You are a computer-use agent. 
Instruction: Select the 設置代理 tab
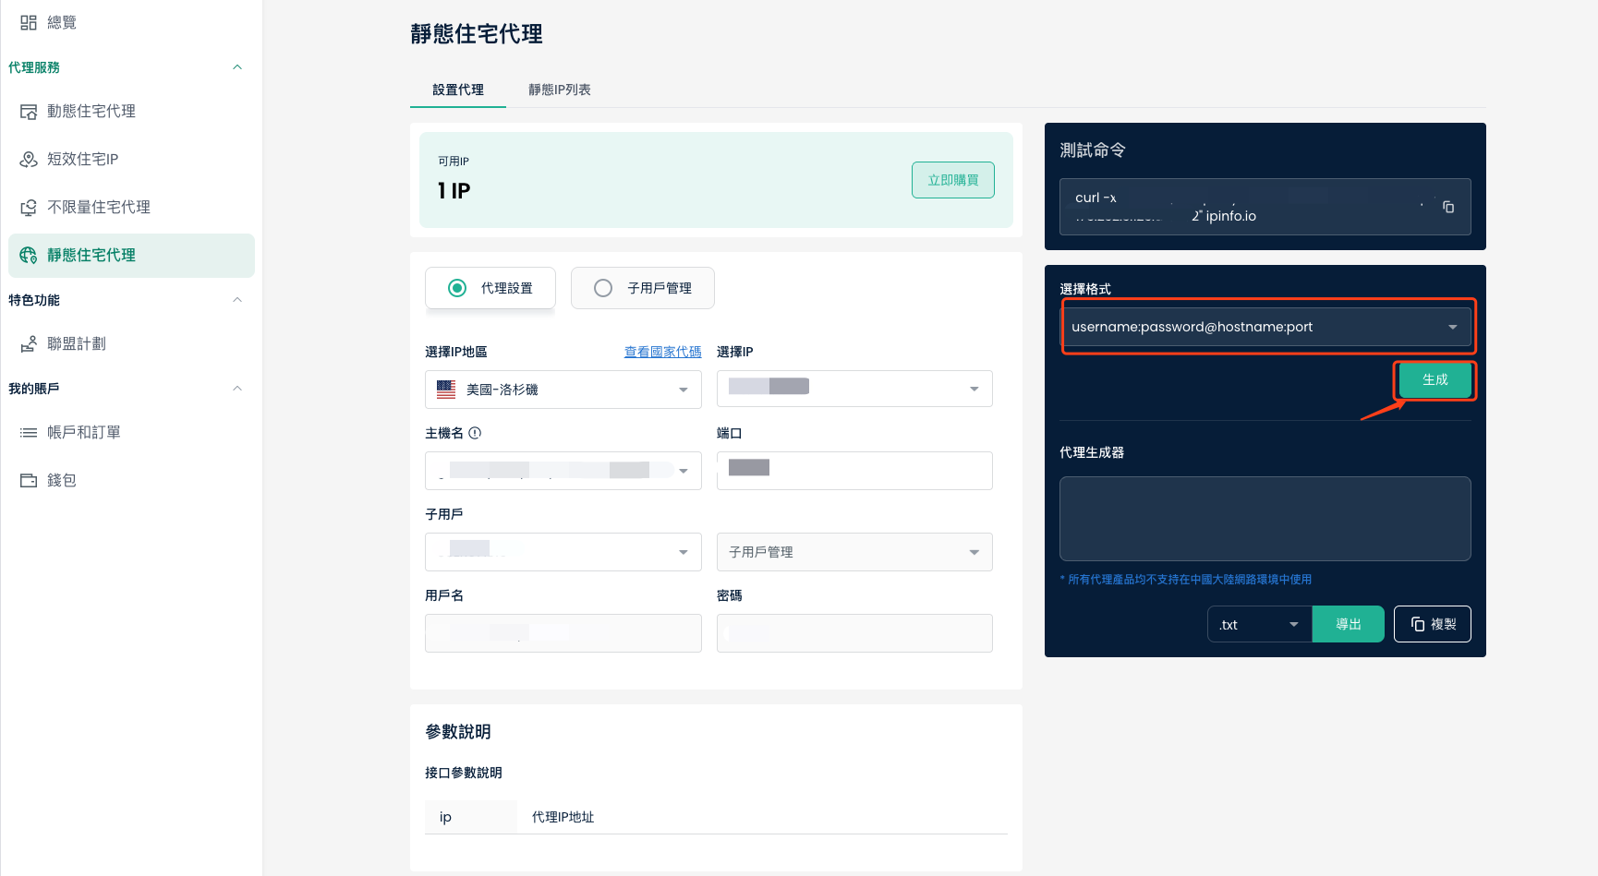click(458, 90)
